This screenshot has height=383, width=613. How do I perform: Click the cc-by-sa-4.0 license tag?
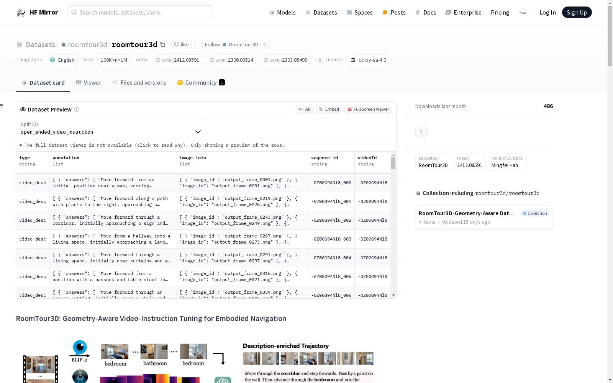369,60
